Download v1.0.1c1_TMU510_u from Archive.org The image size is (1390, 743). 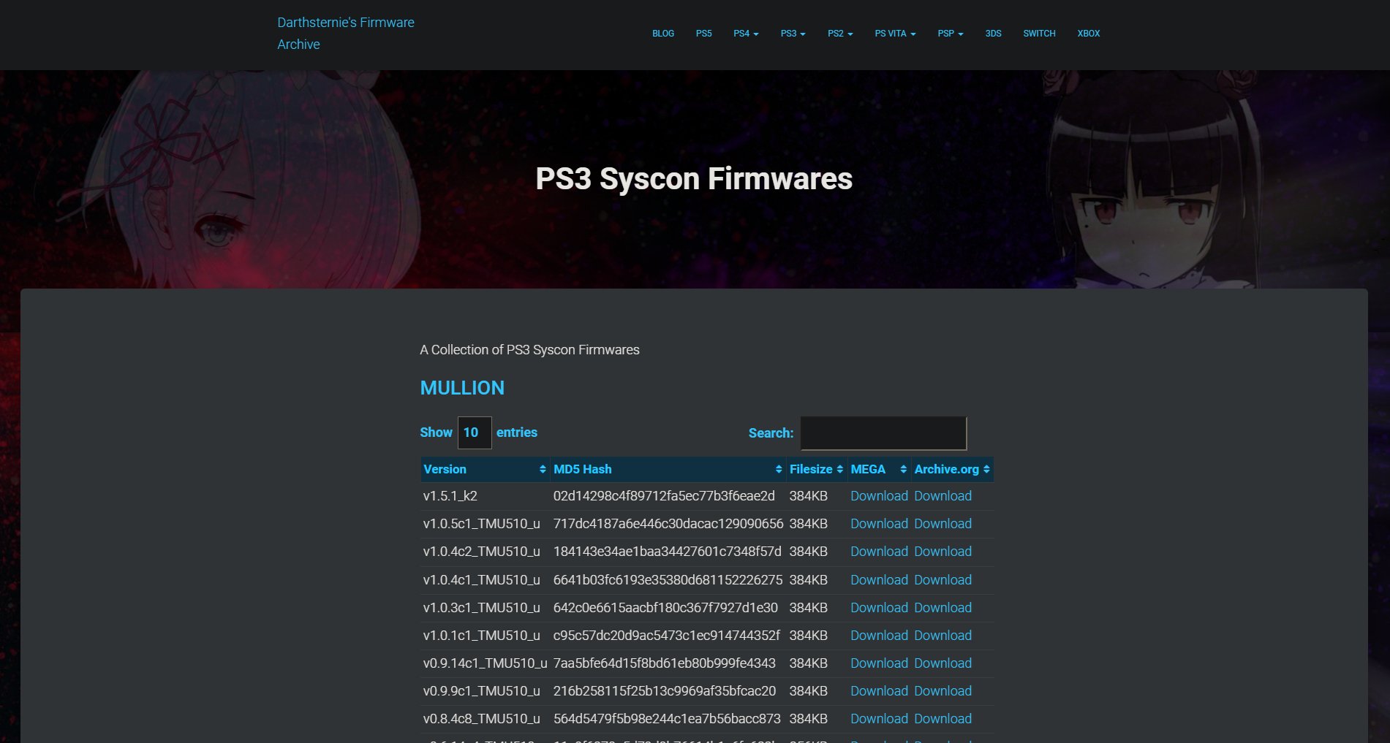(x=943, y=636)
